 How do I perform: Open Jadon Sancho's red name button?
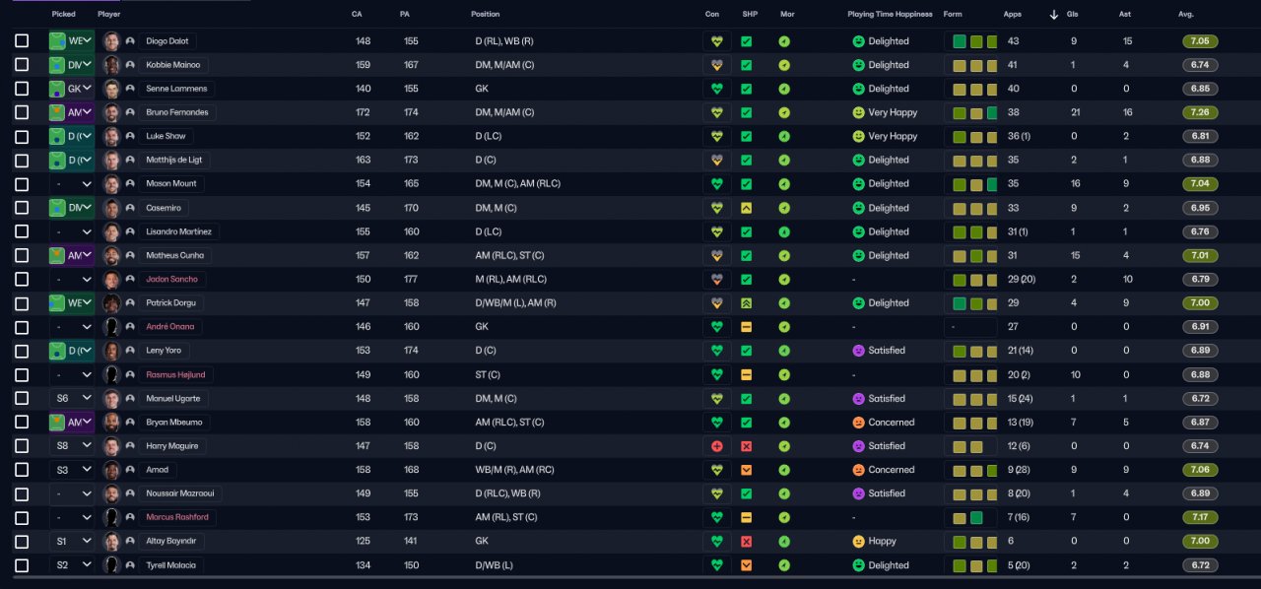173,280
